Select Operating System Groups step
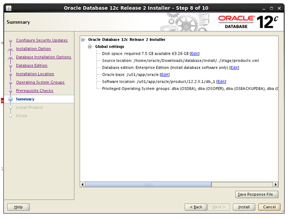The height and width of the screenshot is (218, 289). click(40, 82)
